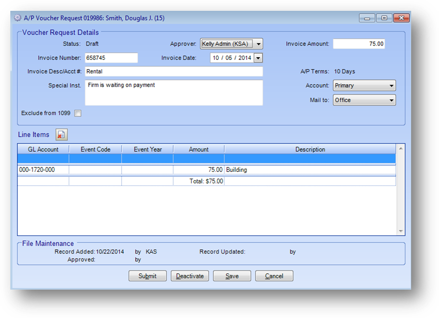Viewport: 439px width, 318px height.
Task: Click the line items scrollbar up arrow
Action: click(x=401, y=149)
